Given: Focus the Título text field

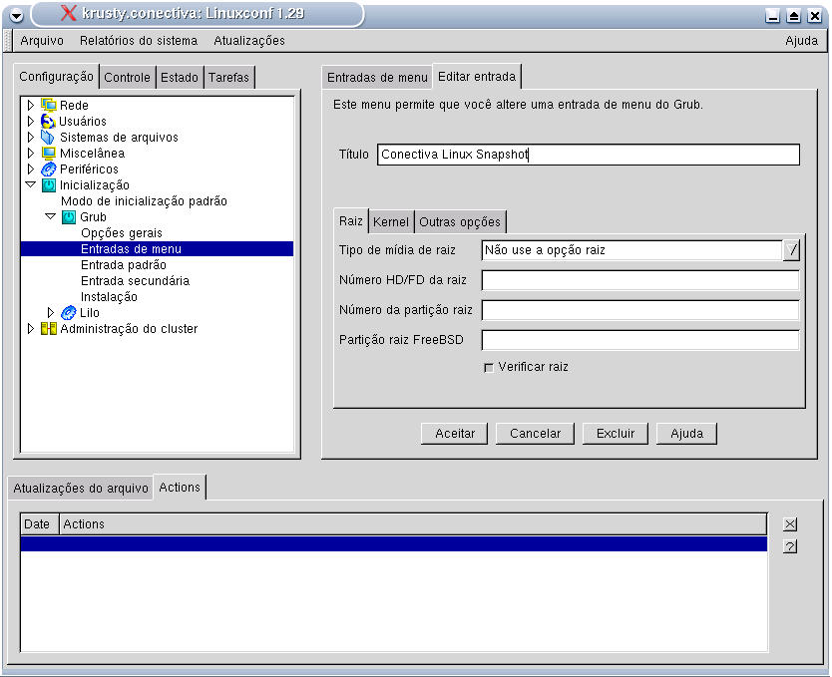Looking at the screenshot, I should click(589, 155).
